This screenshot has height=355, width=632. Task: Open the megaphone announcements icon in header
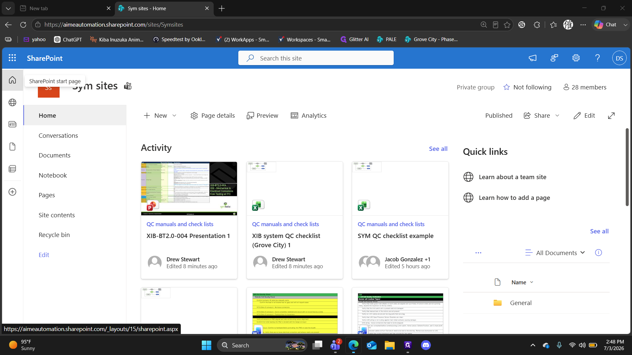tap(533, 58)
